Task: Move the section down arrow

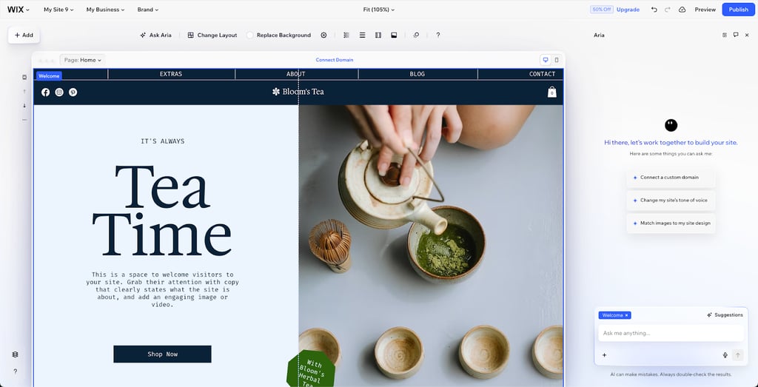Action: point(24,105)
